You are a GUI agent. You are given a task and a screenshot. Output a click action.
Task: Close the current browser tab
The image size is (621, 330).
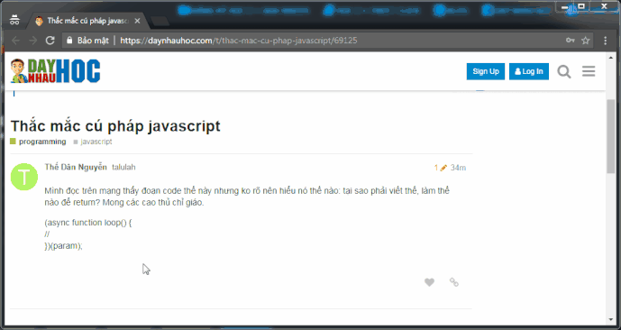137,21
